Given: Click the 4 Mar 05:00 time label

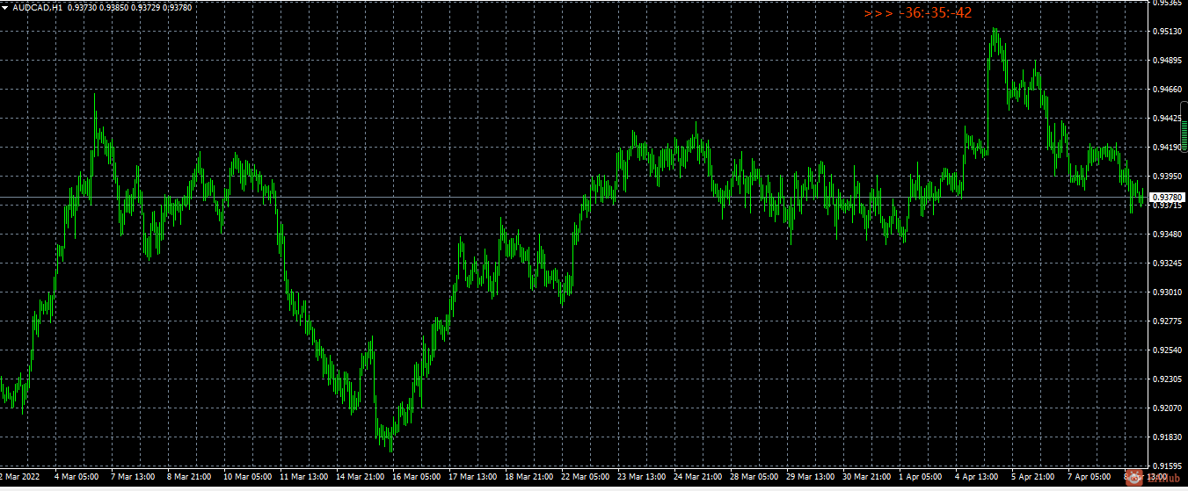Looking at the screenshot, I should point(77,477).
